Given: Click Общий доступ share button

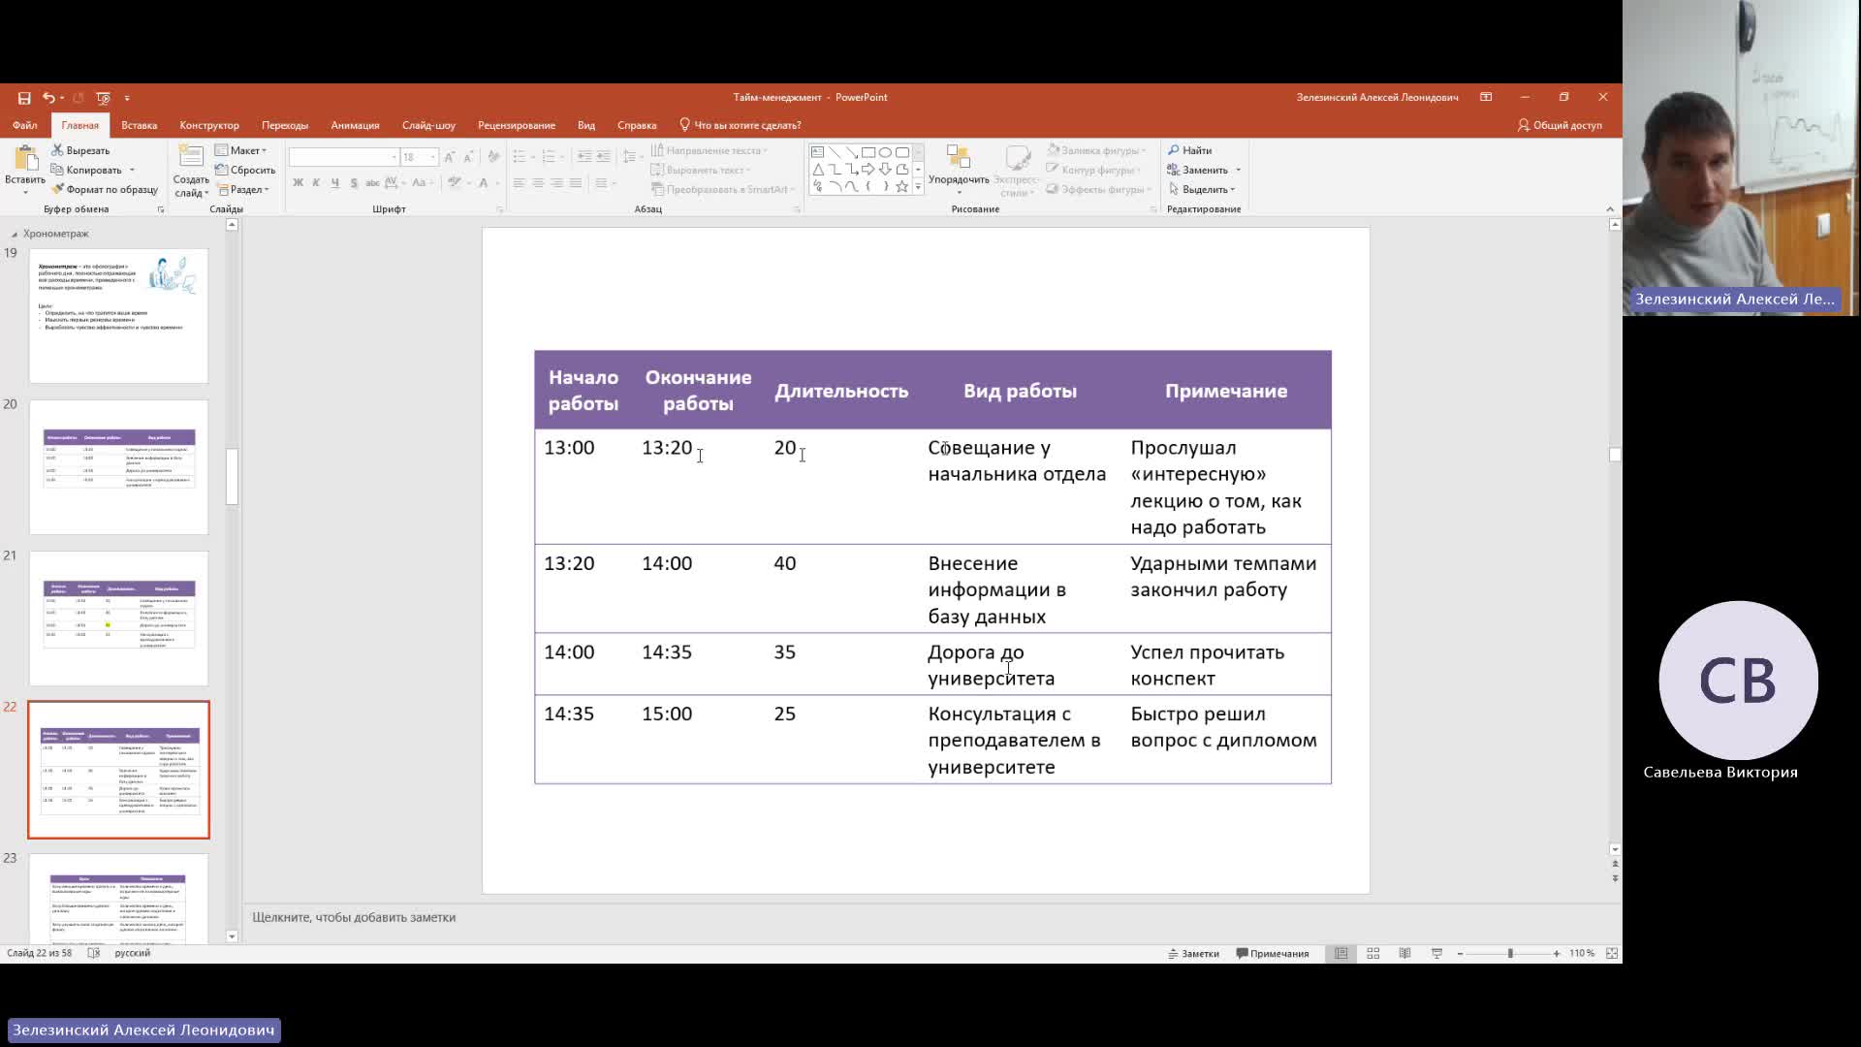Looking at the screenshot, I should click(x=1560, y=125).
